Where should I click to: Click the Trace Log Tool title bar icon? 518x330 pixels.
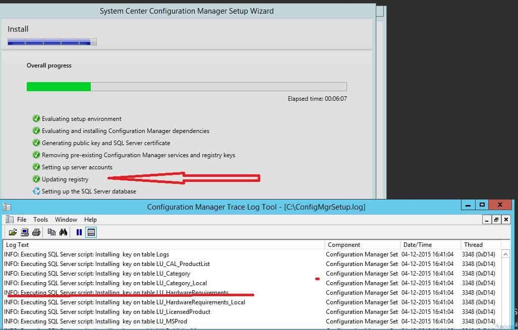coord(7,207)
